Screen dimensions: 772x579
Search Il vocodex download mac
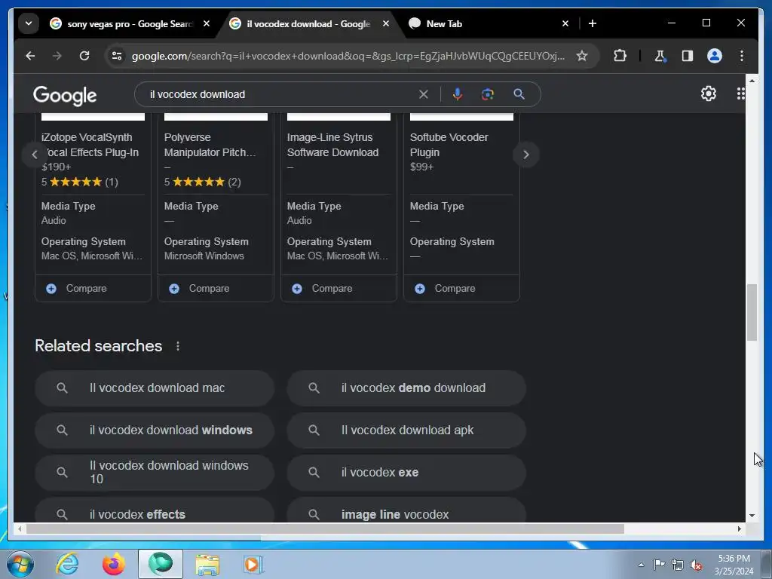click(x=154, y=388)
